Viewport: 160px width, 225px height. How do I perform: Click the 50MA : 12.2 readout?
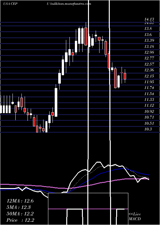pyautogui.click(x=20, y=214)
